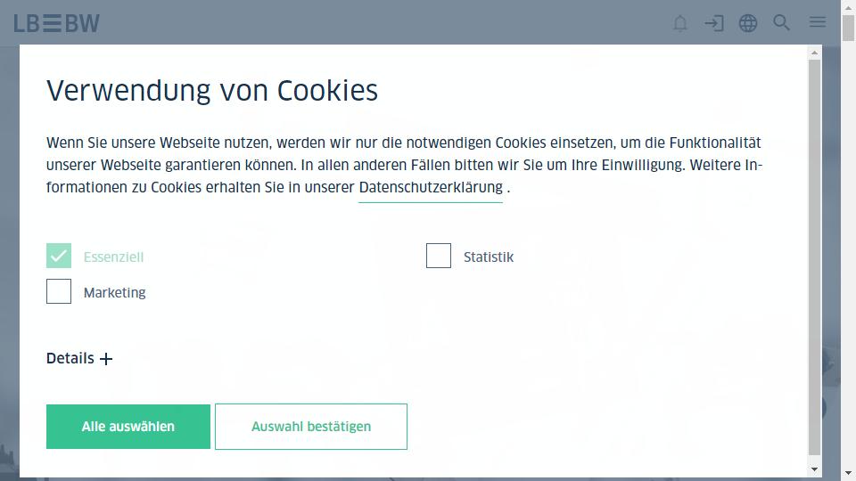Screen dimensions: 856x481
Task: Click the Alle auswählen button
Action: [128, 427]
